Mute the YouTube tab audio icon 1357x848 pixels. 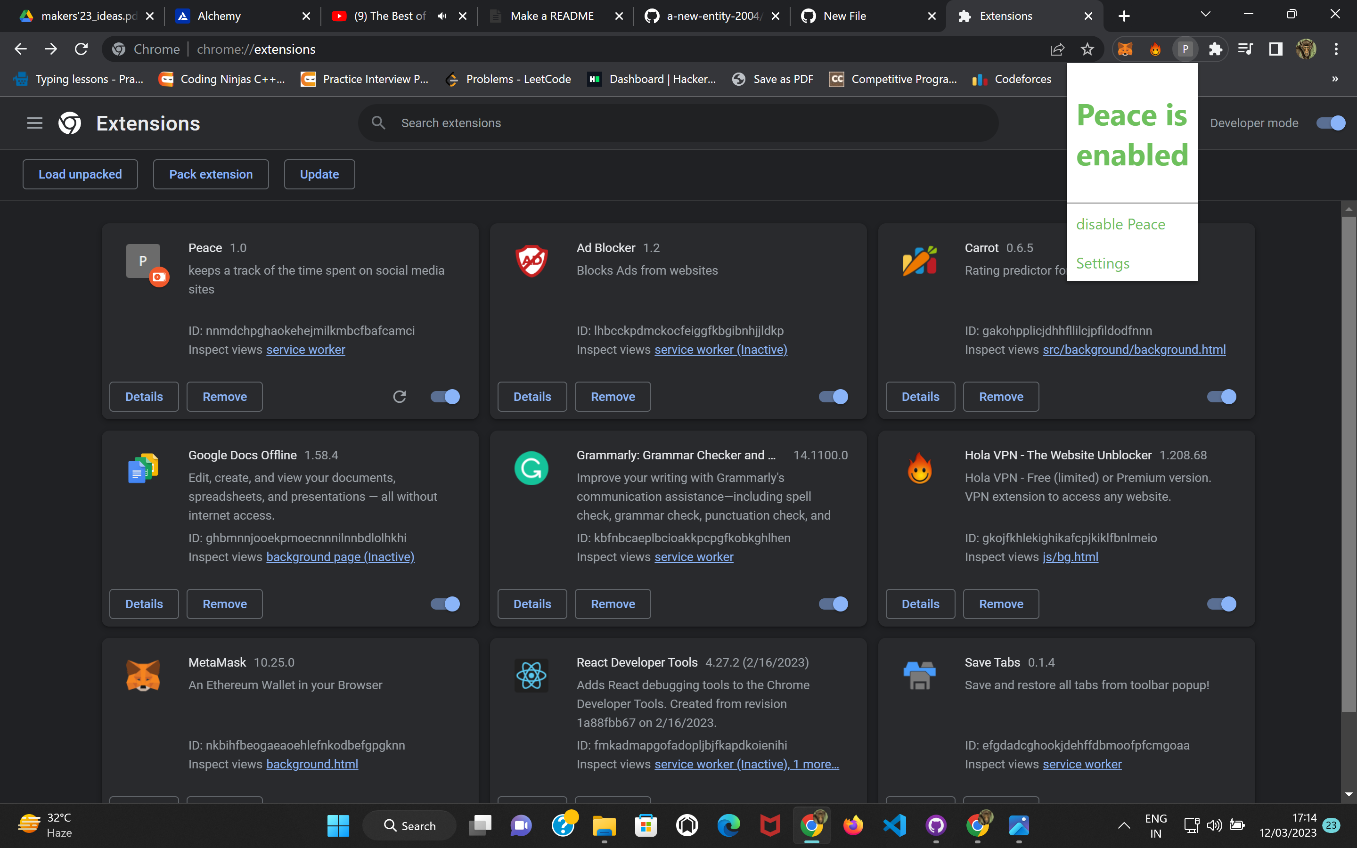(442, 16)
